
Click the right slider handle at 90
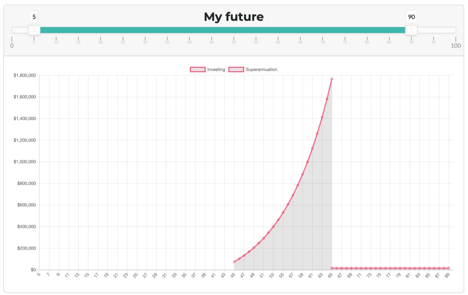point(411,30)
